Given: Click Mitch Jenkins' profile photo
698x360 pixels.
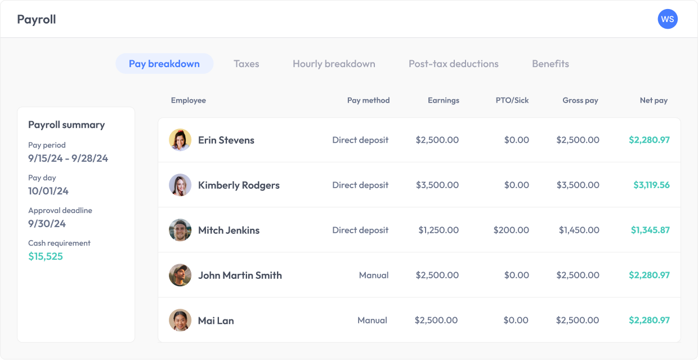Looking at the screenshot, I should tap(180, 230).
